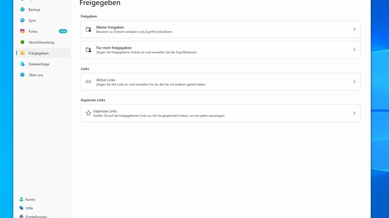Open the Hilfe entry
Screen dimensions: 389x218
click(x=29, y=208)
